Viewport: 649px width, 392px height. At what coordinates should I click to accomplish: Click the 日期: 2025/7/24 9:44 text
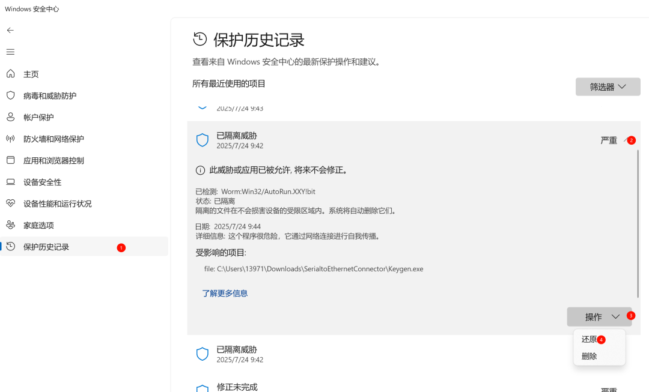click(228, 226)
